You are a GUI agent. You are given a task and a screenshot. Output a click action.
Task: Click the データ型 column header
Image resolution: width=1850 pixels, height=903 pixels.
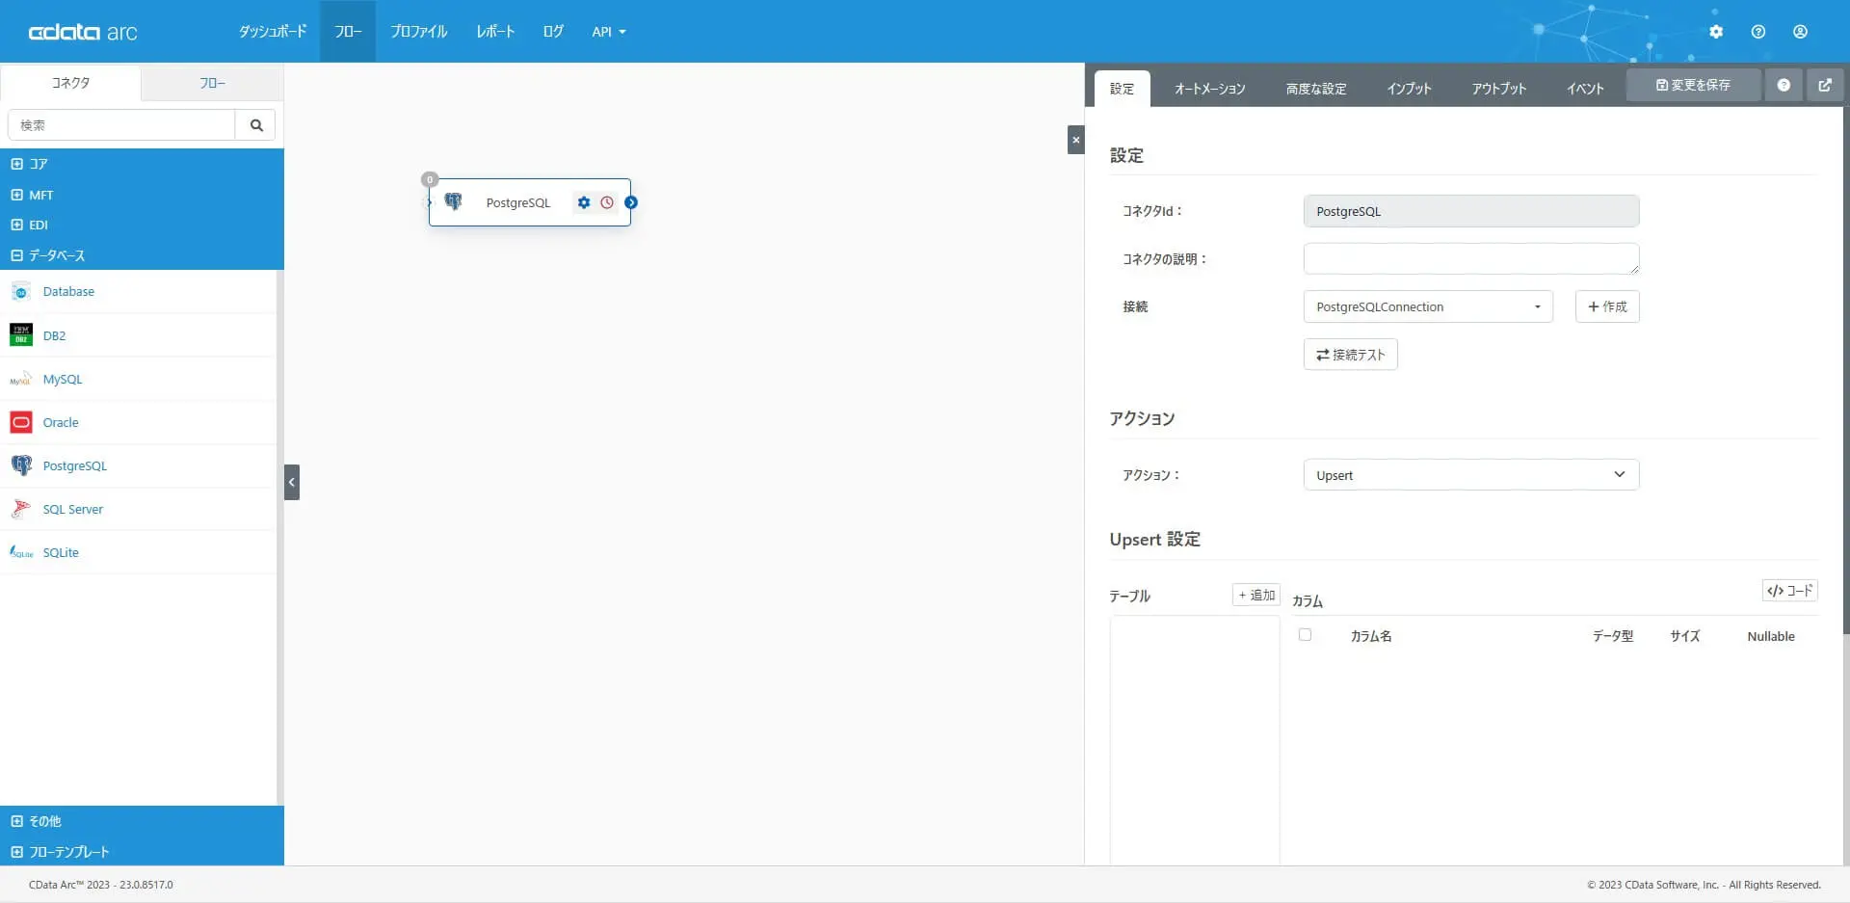click(x=1613, y=636)
